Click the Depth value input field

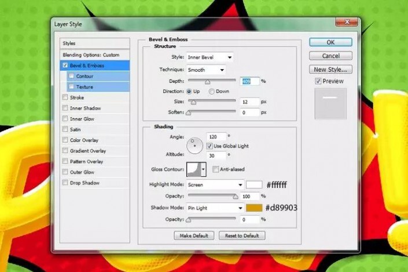click(x=249, y=81)
